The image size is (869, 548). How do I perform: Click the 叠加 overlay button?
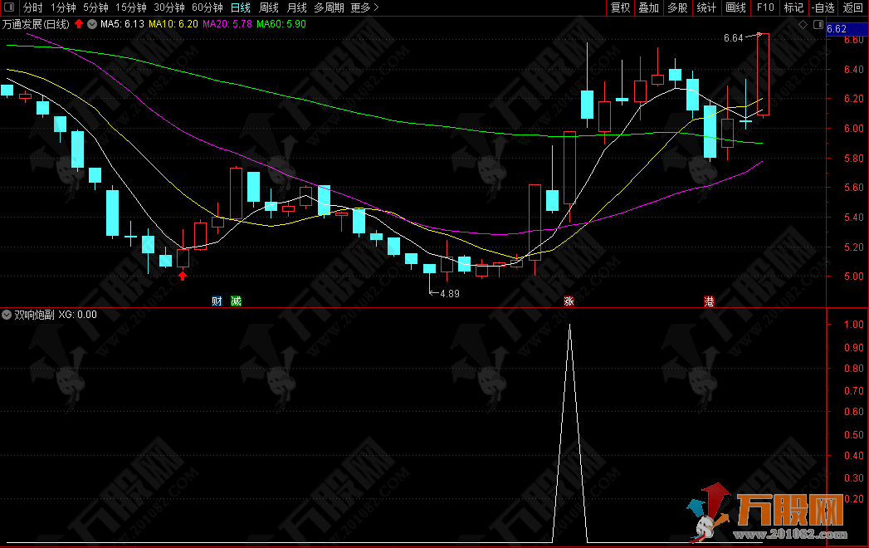coord(649,7)
